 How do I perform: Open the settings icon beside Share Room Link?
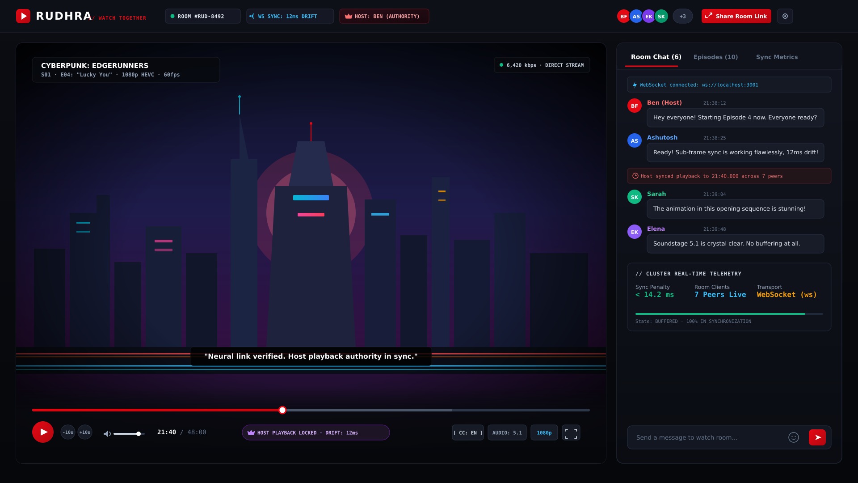pos(785,16)
